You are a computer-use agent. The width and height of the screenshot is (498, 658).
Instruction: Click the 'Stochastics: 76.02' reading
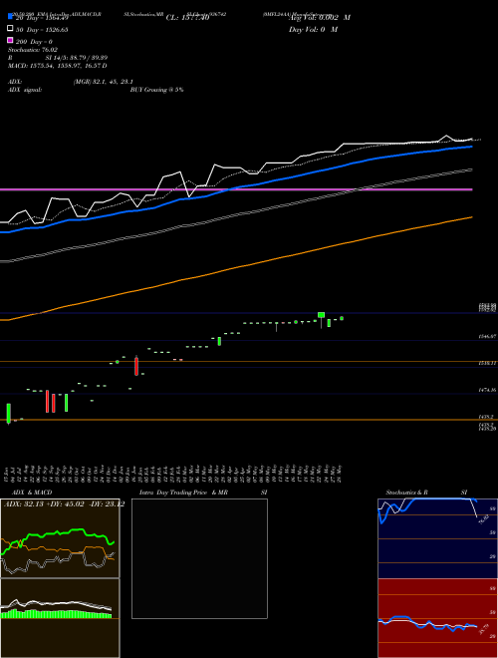coord(33,50)
